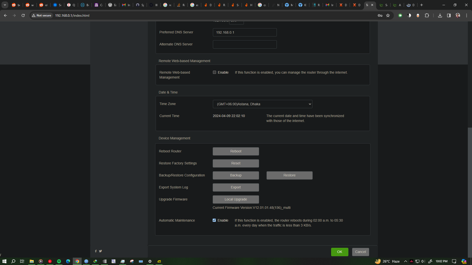Open Microsoft Edge from the taskbar
Screen dimensions: 472x265
click(68, 261)
